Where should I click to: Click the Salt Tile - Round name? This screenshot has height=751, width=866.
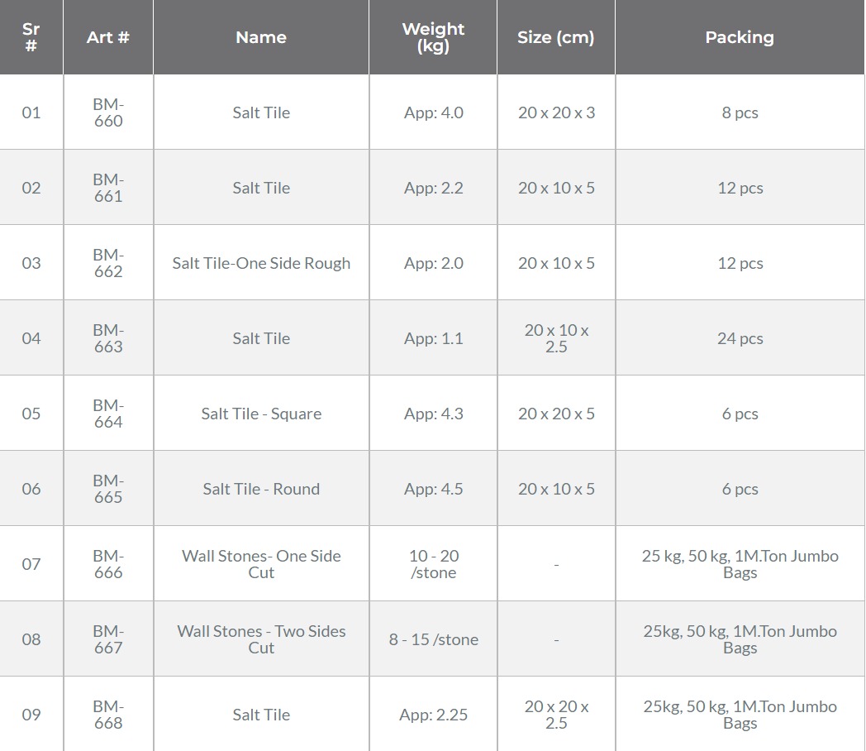coord(261,489)
